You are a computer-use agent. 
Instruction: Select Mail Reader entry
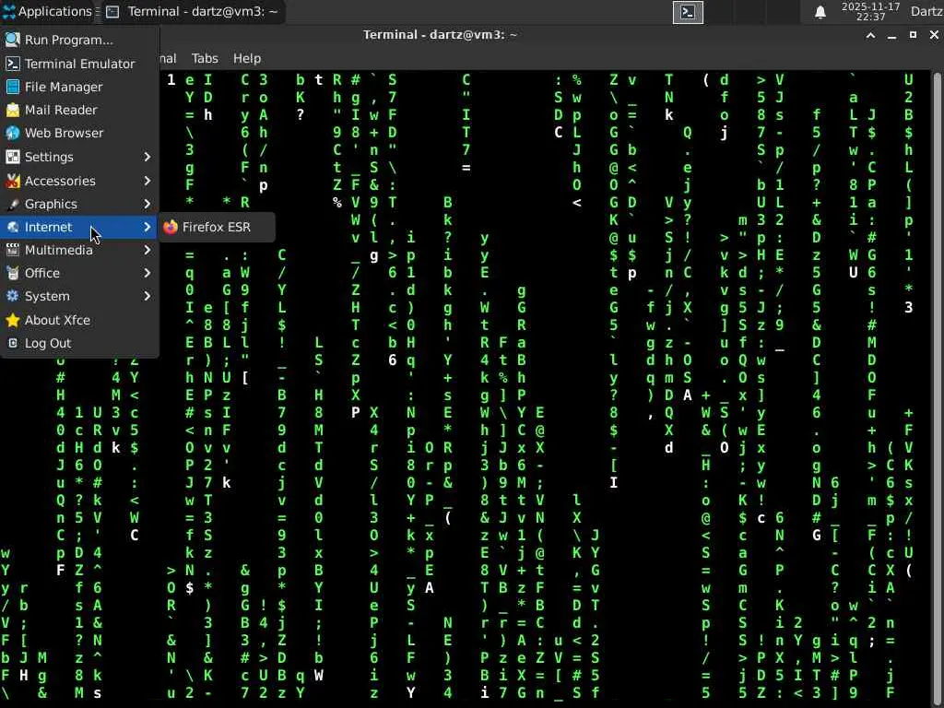pos(79,110)
